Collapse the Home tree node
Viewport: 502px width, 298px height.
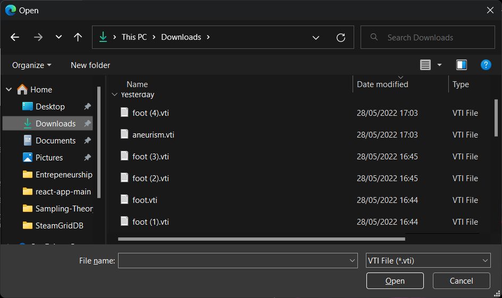point(9,90)
